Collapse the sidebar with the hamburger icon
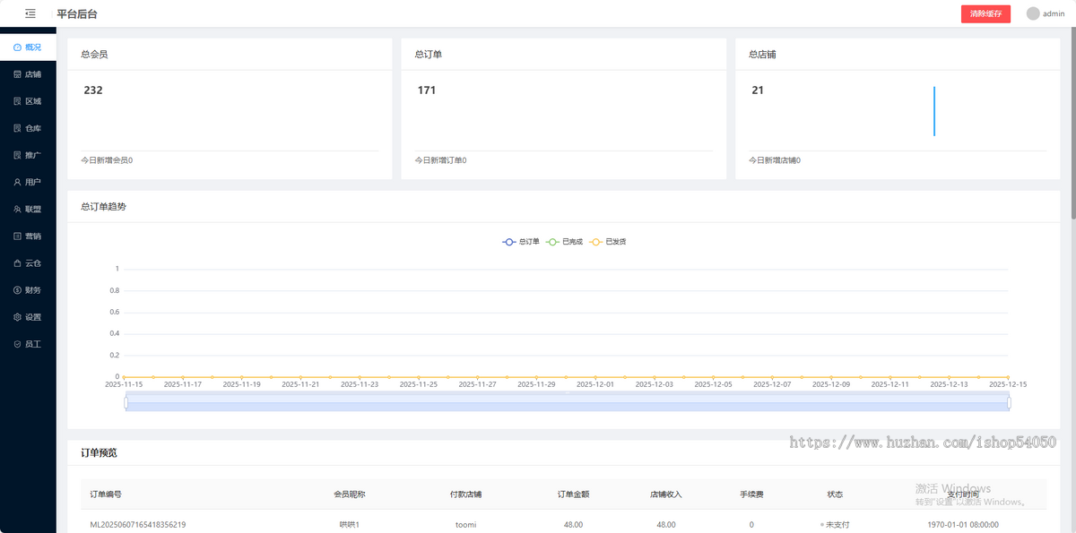Viewport: 1076px width, 533px height. (30, 13)
